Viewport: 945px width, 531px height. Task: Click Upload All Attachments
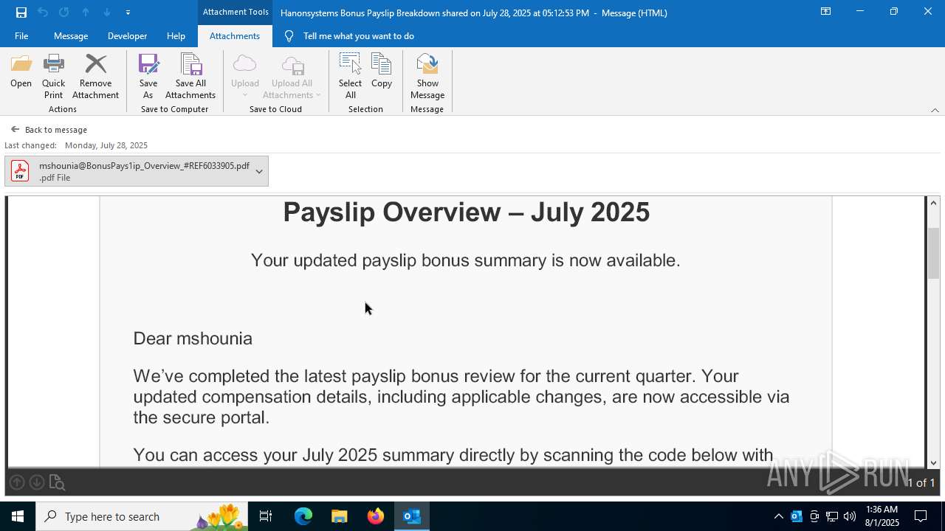(x=292, y=76)
